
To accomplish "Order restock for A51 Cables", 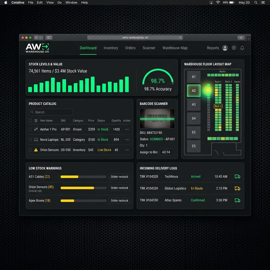I will (119, 177).
